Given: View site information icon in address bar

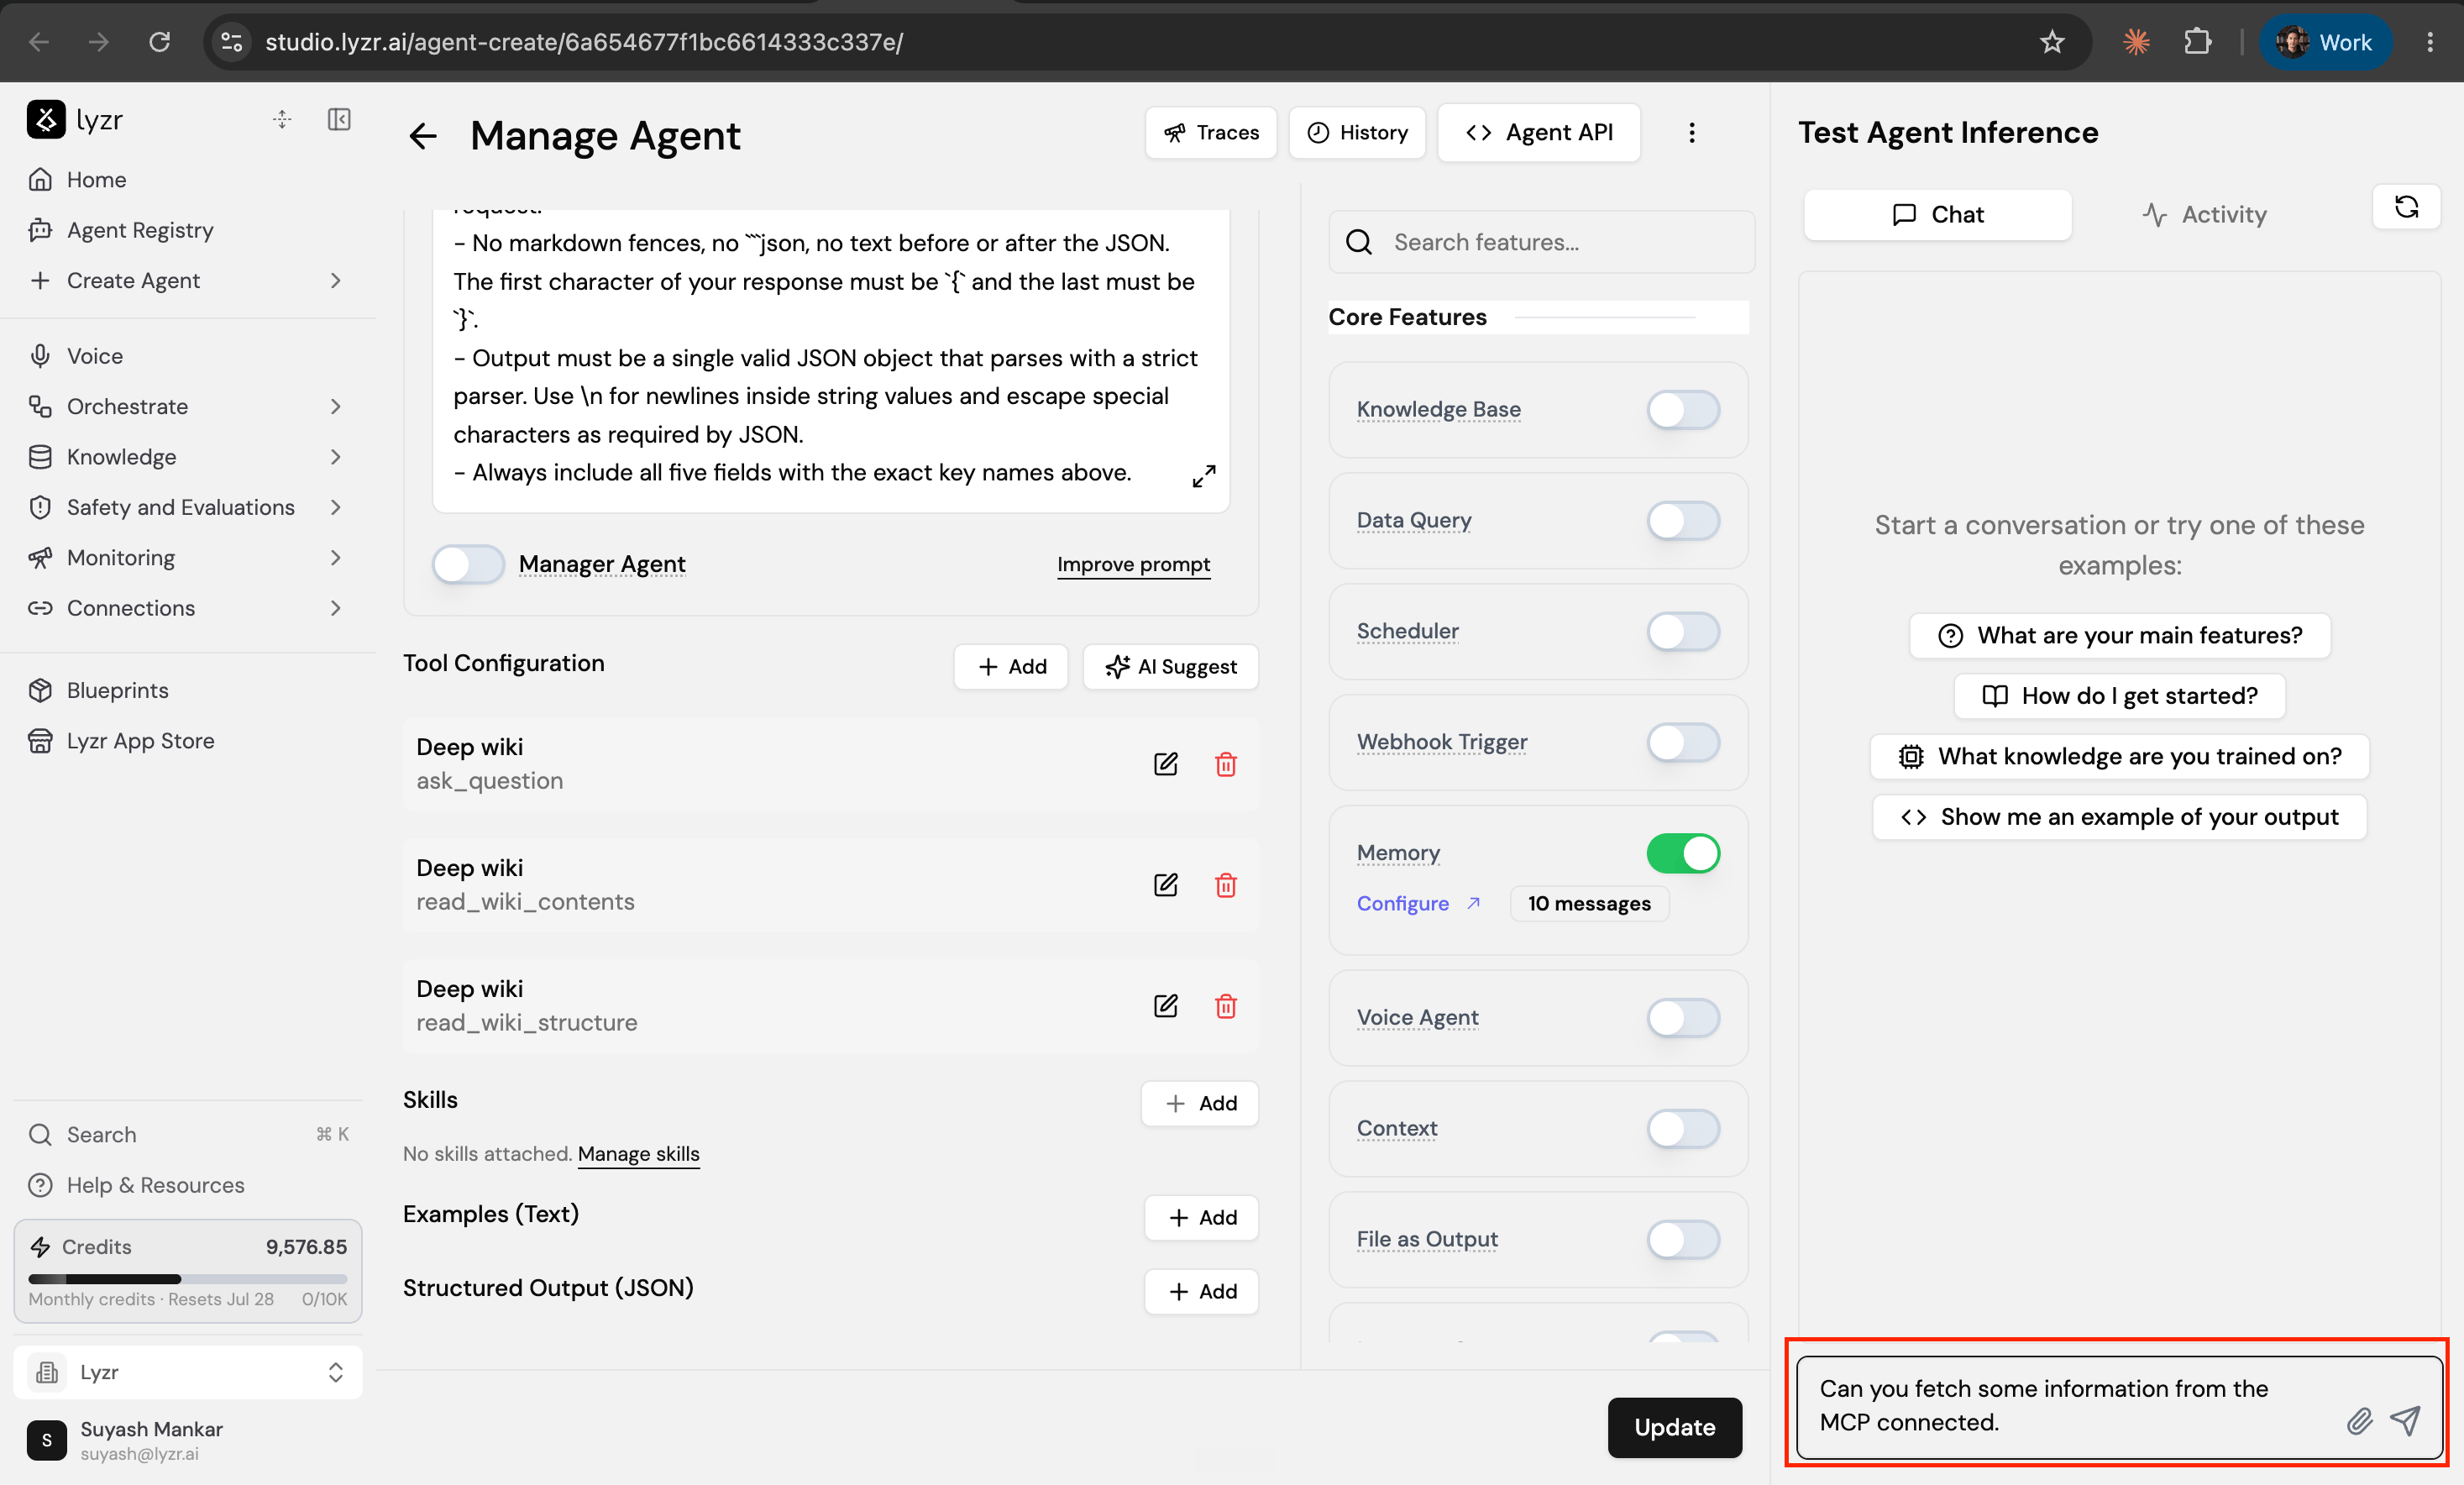Looking at the screenshot, I should (x=232, y=42).
